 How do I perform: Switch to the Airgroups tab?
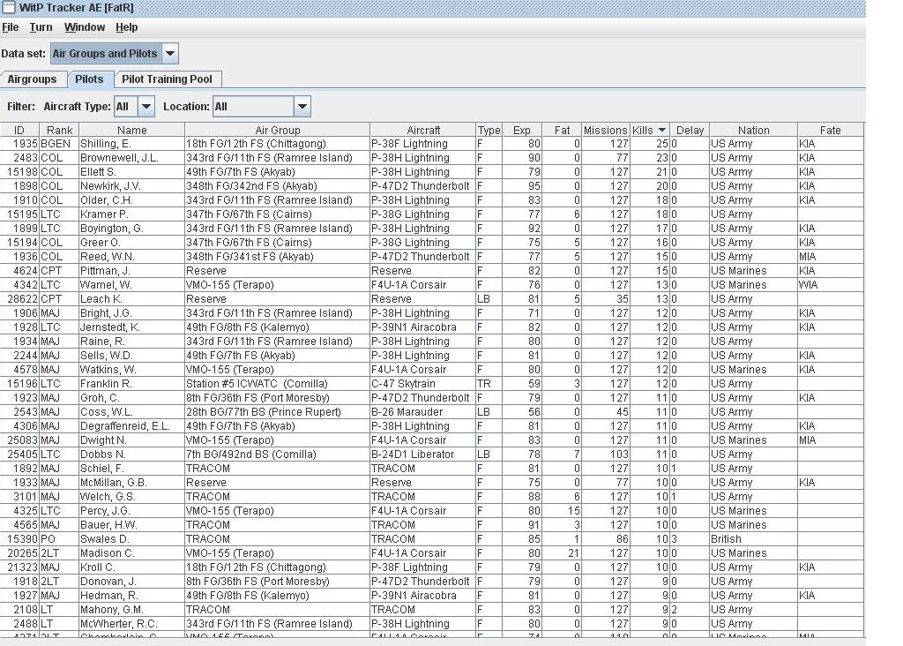pos(33,79)
